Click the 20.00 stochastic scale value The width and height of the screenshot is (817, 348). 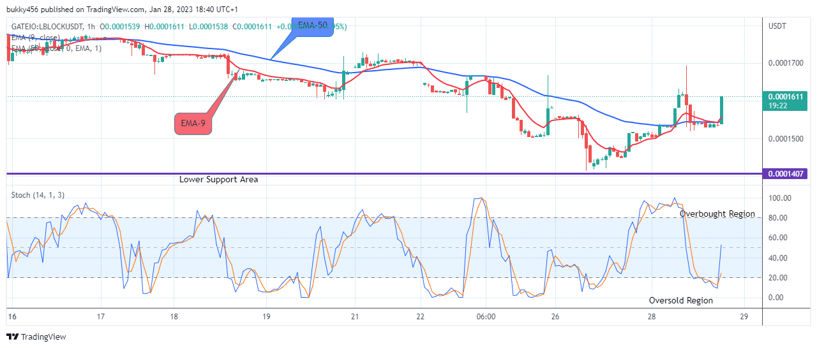pos(777,278)
